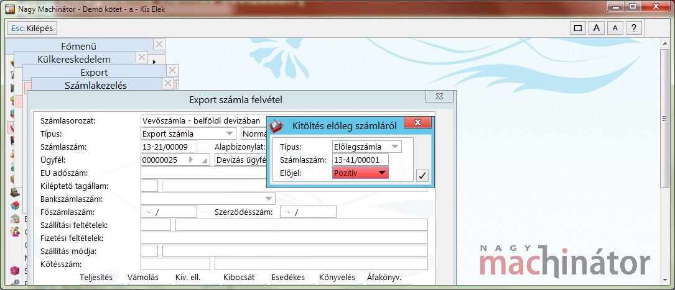Close the Export tab
Image resolution: width=675 pixels, height=290 pixels.
point(172,70)
